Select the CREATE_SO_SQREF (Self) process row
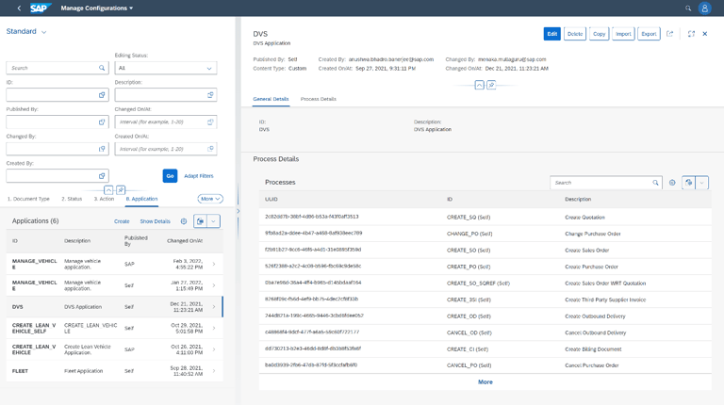This screenshot has width=724, height=405. pyautogui.click(x=485, y=283)
